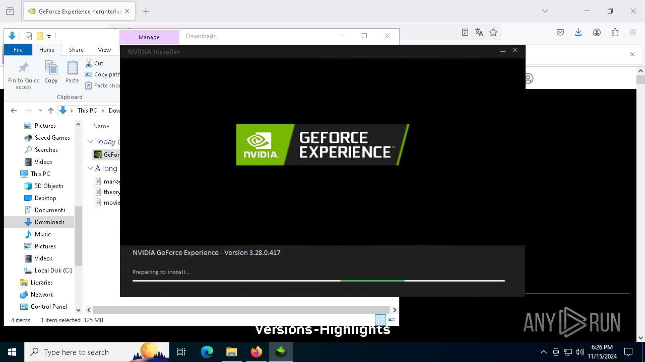Open the Recent locations dropdown in Explorer
645x362 pixels.
(x=40, y=111)
